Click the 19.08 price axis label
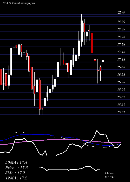The image size is (130, 182). (121, 12)
